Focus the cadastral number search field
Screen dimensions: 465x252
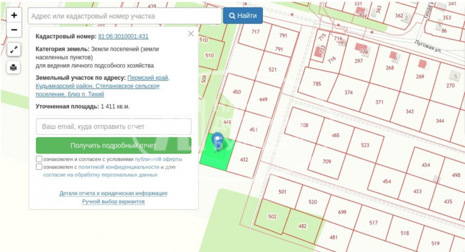[x=125, y=16]
